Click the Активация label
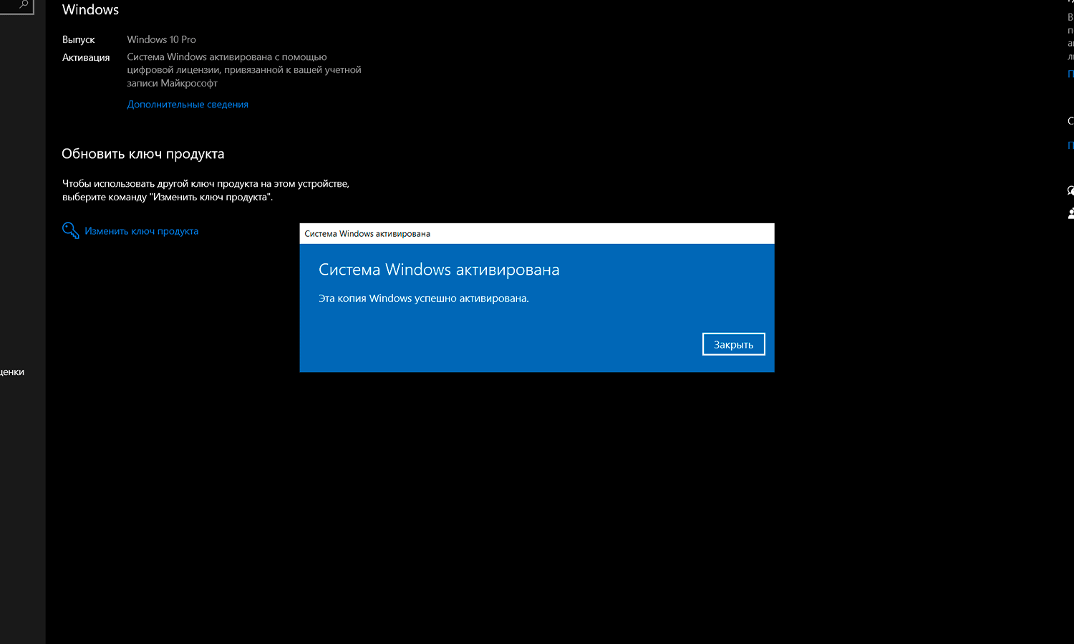The image size is (1074, 644). coord(86,57)
